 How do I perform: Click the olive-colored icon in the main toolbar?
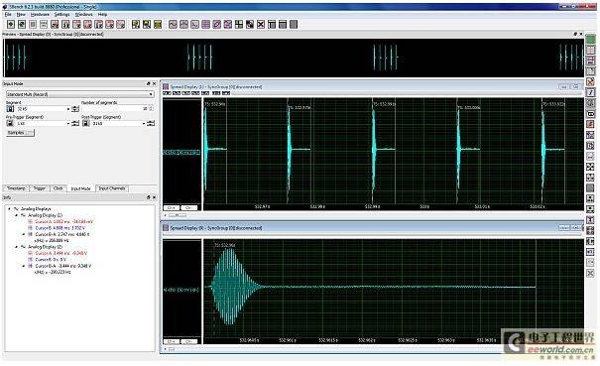pos(158,25)
